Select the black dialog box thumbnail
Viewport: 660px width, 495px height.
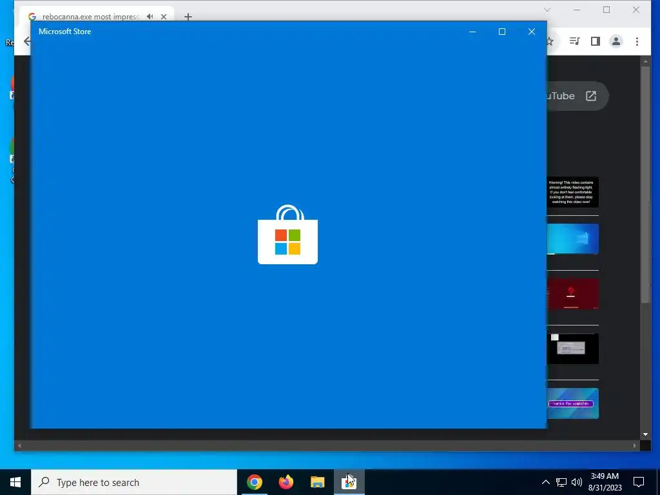pyautogui.click(x=572, y=349)
